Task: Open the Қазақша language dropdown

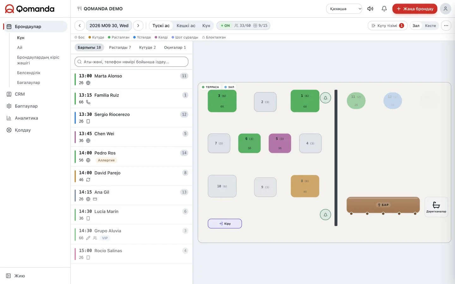Action: [344, 9]
